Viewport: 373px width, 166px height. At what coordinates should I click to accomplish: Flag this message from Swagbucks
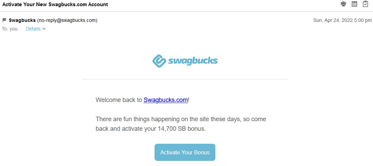4,21
